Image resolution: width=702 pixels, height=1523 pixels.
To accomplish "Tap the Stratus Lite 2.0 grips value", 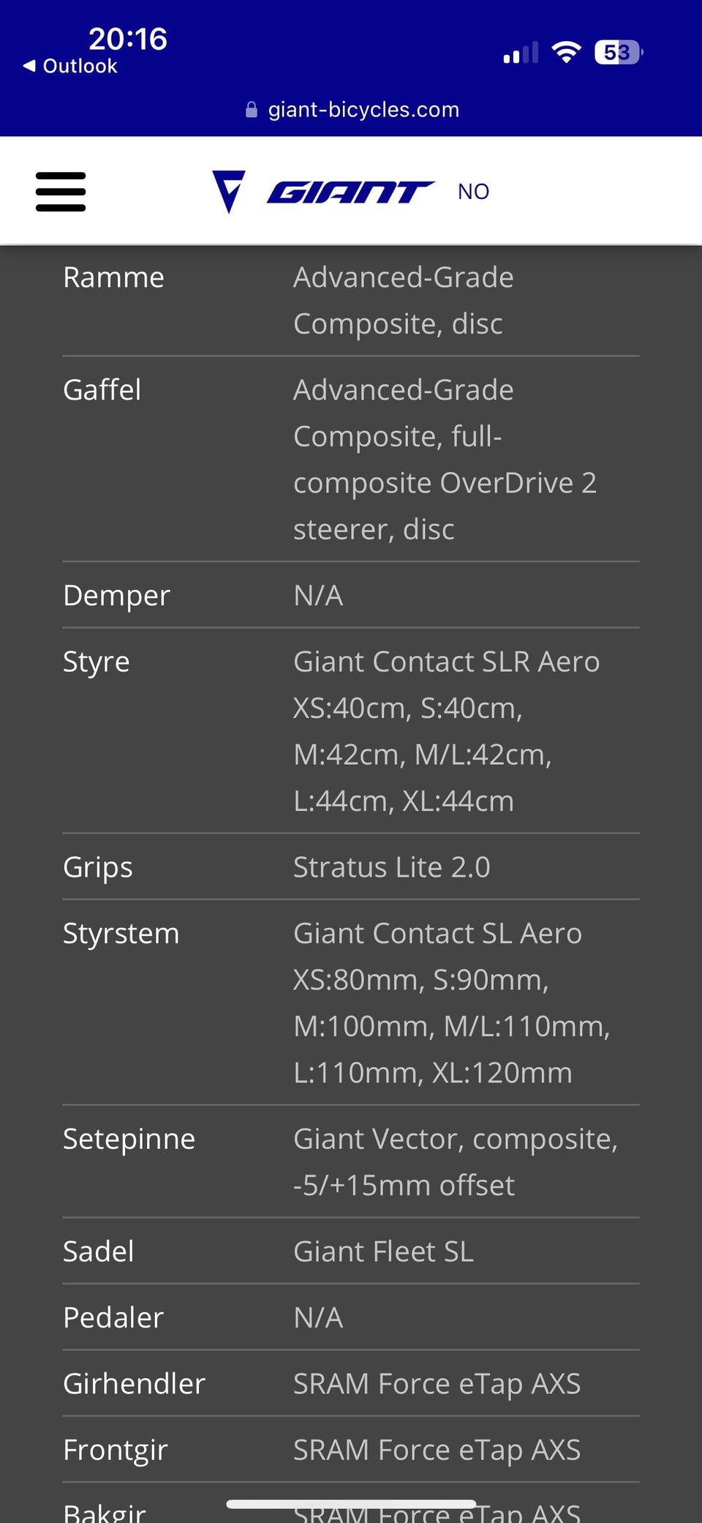I will 391,867.
